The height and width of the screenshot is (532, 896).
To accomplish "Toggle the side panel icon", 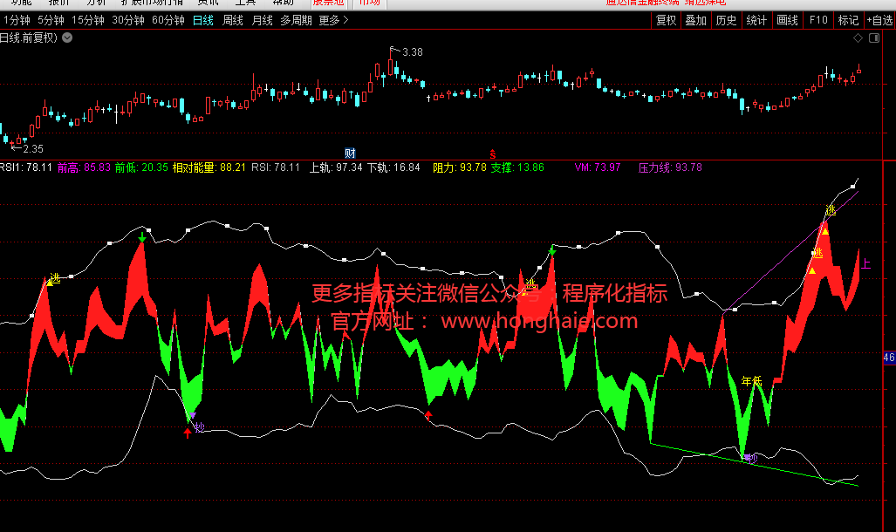I will point(873,38).
